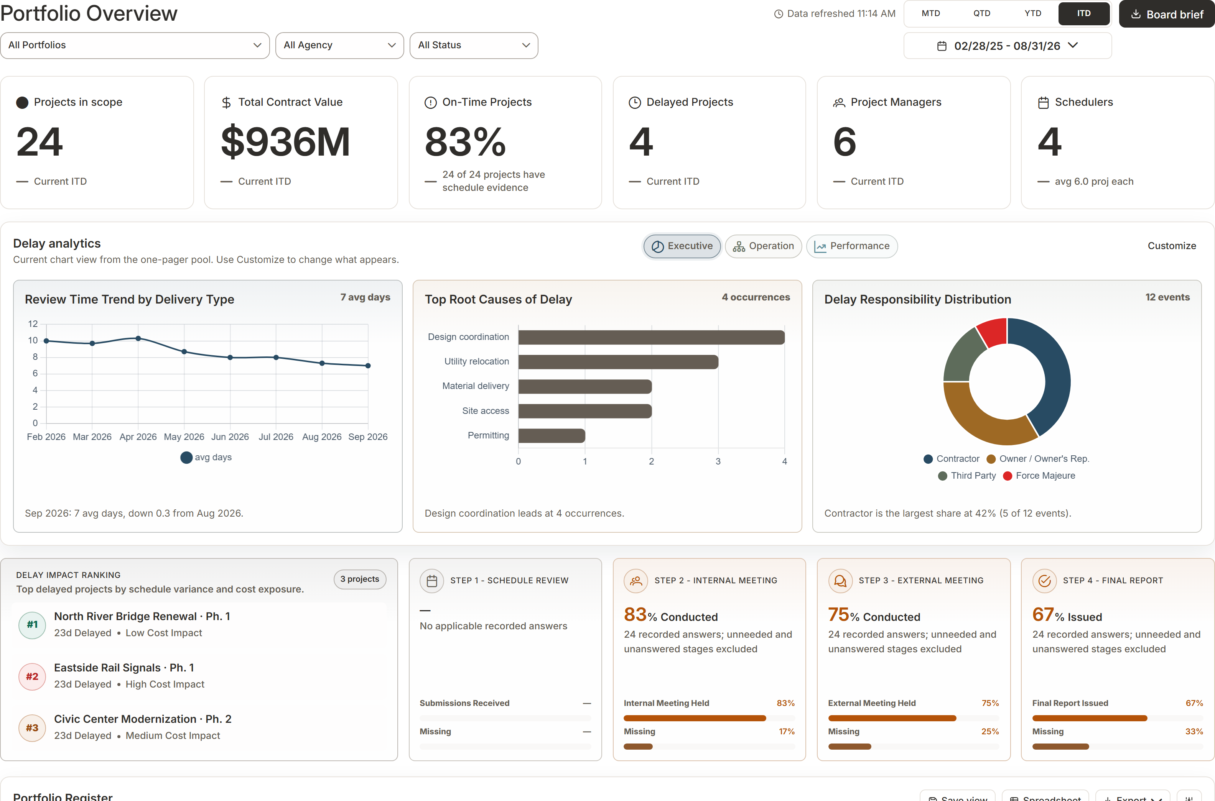Viewport: 1215px width, 801px height.
Task: Toggle the Force Majeure legend item
Action: (x=1039, y=476)
